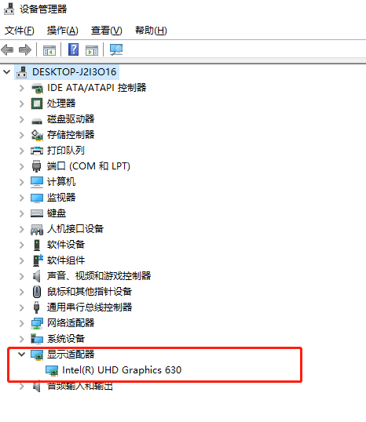Select the 通用串行总线控制器 label
The image size is (366, 422).
(90, 307)
